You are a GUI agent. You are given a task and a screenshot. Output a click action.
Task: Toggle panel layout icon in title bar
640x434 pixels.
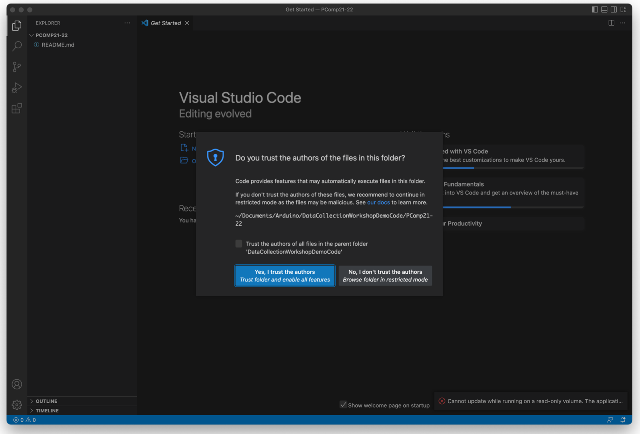point(604,9)
